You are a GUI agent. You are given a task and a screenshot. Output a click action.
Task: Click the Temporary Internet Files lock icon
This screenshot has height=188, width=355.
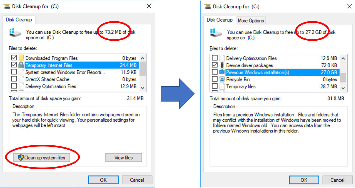tap(21, 65)
